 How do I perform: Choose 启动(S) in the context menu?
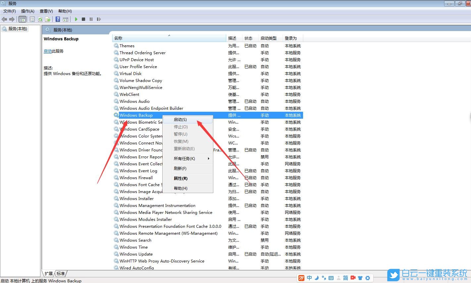click(x=180, y=119)
